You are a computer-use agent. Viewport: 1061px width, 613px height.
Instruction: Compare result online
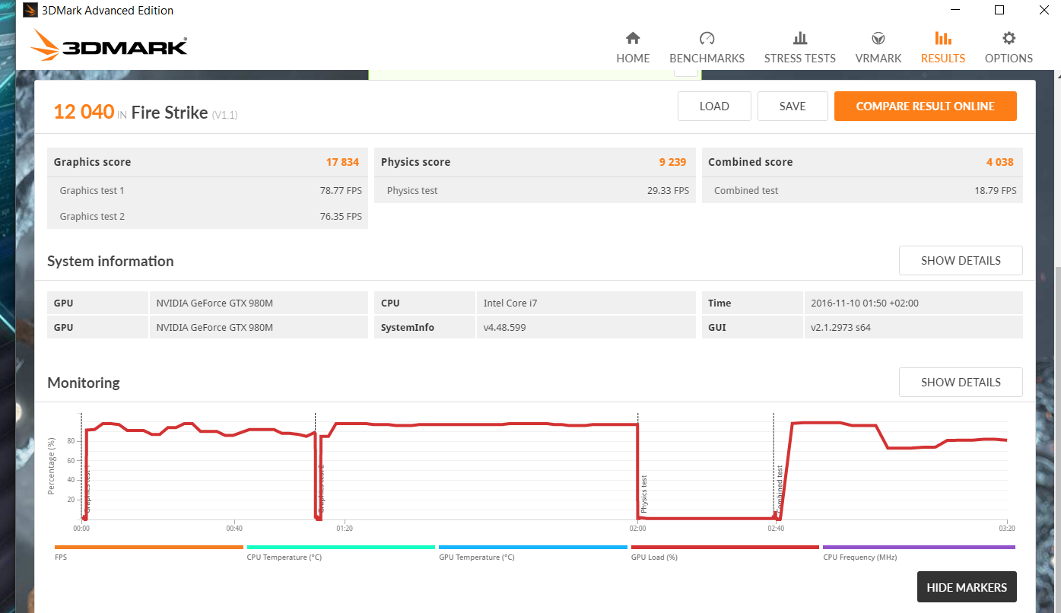click(926, 106)
